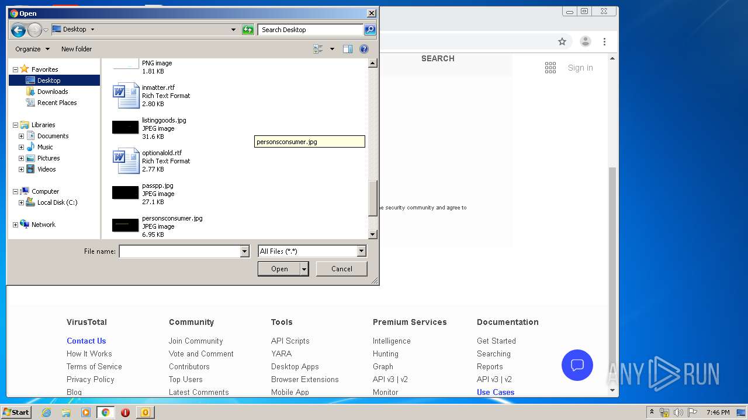Open the apps grid icon on VirusTotal
The width and height of the screenshot is (748, 420).
point(550,68)
